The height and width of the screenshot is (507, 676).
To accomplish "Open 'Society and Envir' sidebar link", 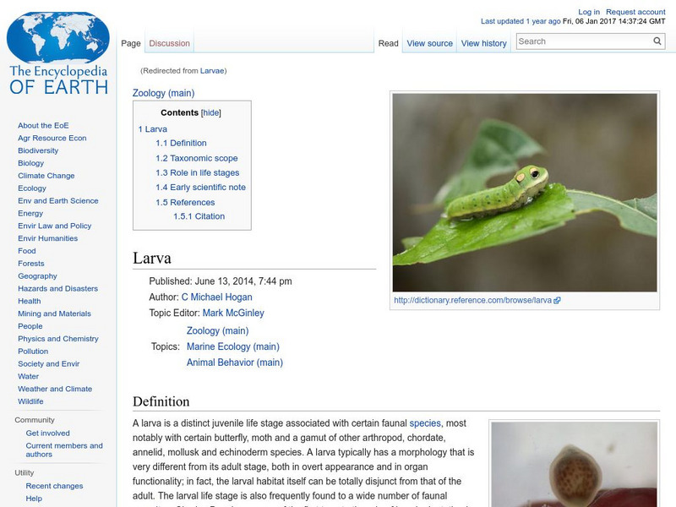I will coord(49,363).
